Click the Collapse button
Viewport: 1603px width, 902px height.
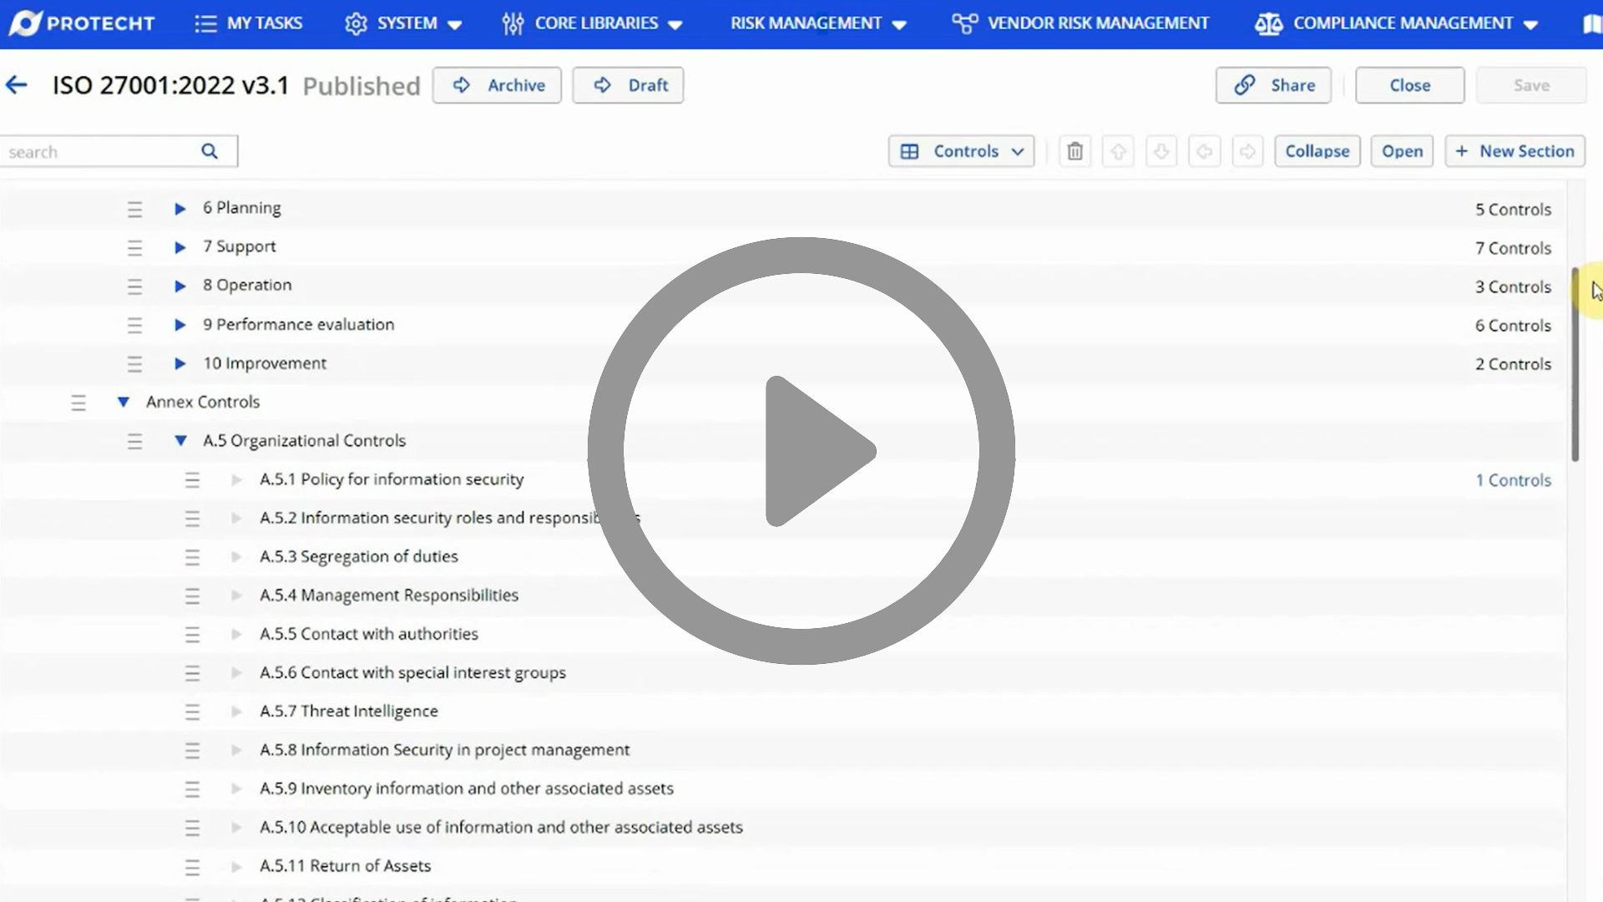(x=1317, y=151)
